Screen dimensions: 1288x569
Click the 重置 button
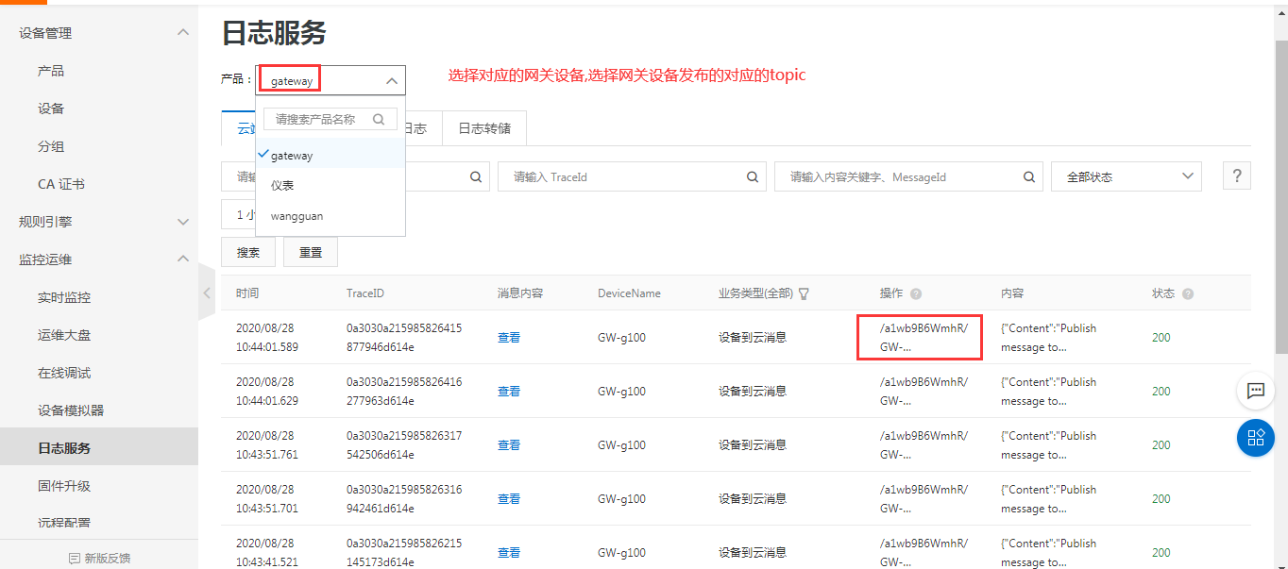(311, 253)
